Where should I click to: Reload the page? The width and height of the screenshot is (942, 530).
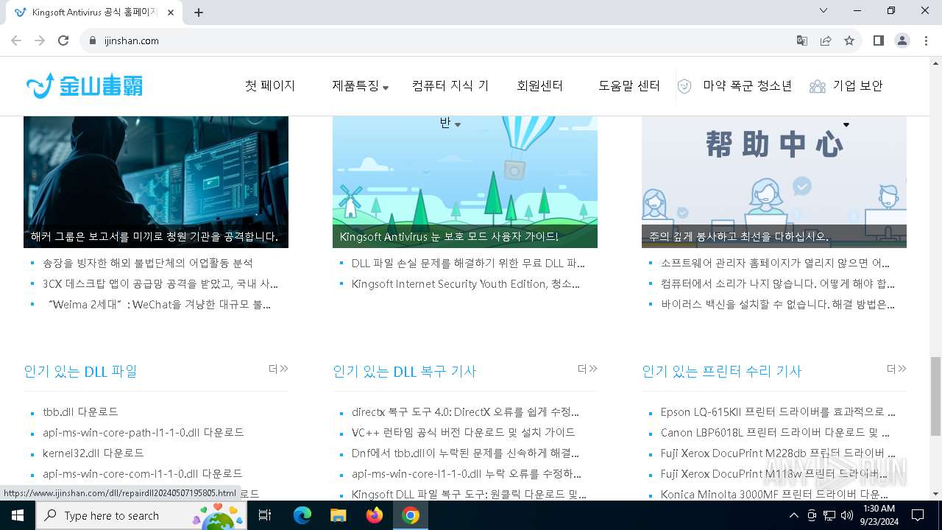(63, 40)
